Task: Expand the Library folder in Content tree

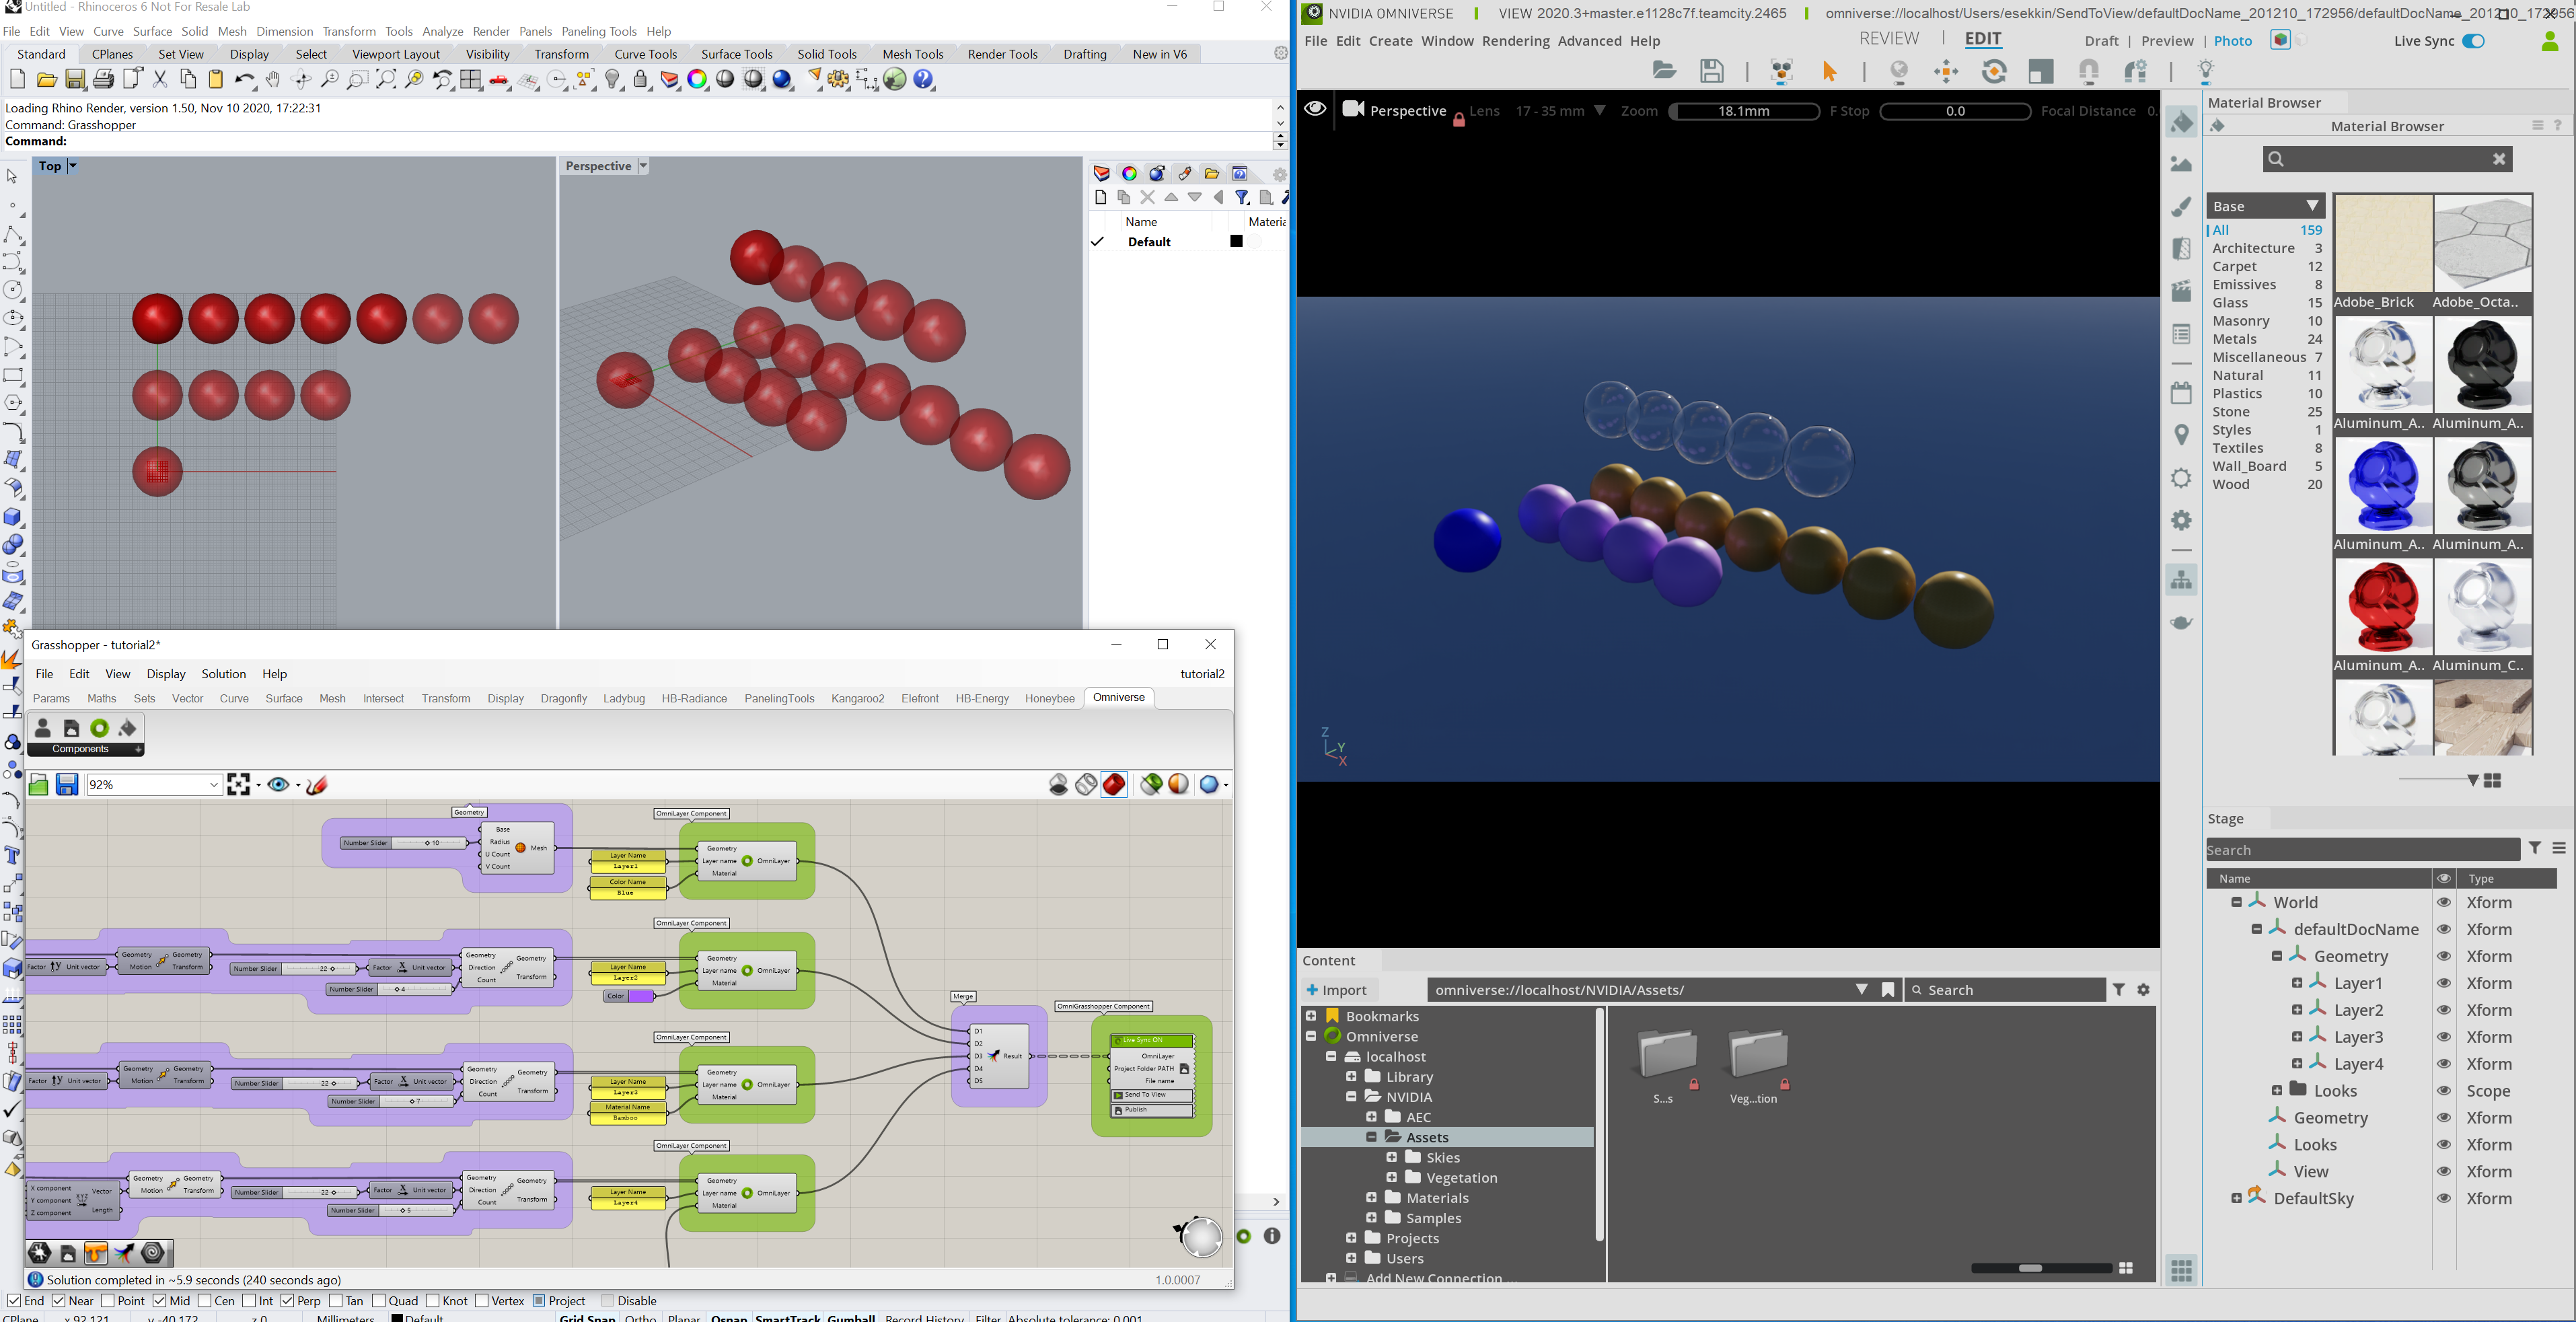Action: [1351, 1077]
